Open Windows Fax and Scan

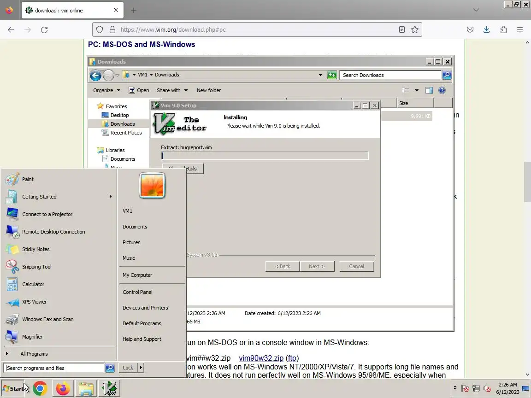(47, 319)
